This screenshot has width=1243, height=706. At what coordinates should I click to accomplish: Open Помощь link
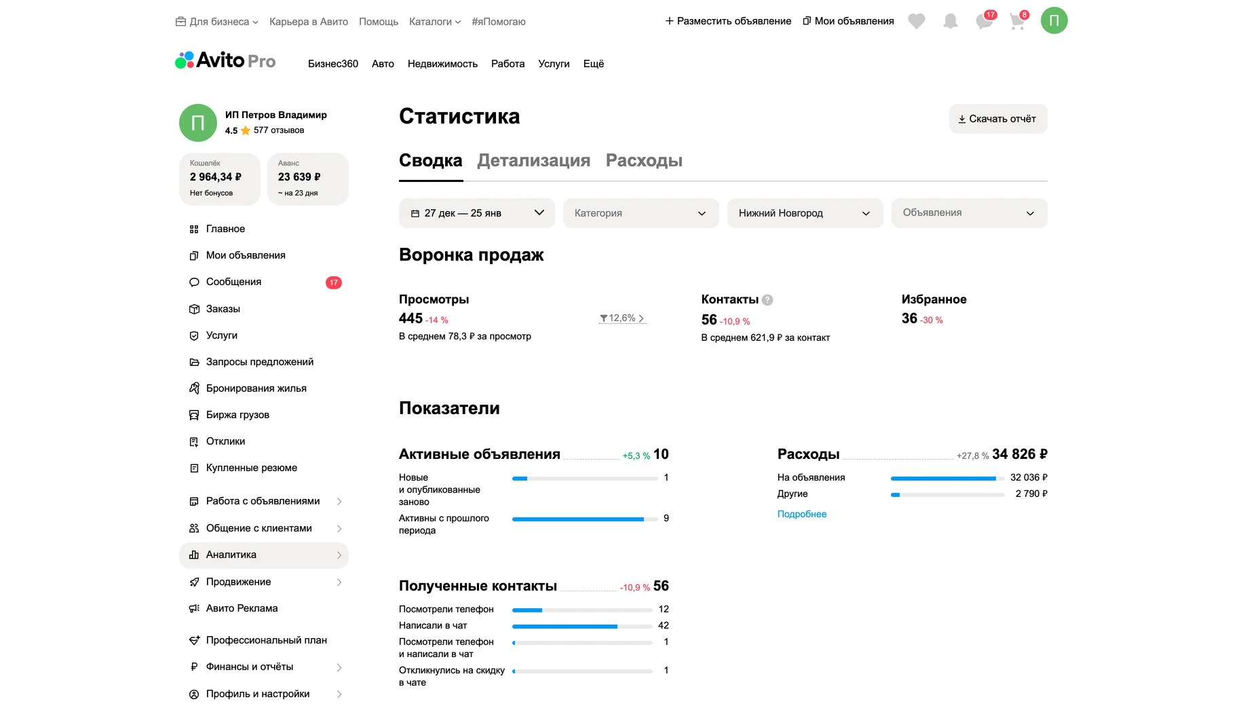coord(379,22)
